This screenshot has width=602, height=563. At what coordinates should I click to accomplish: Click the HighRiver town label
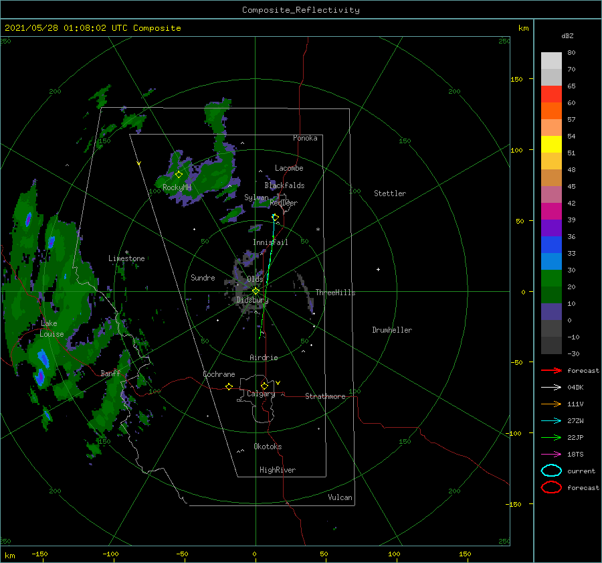278,470
